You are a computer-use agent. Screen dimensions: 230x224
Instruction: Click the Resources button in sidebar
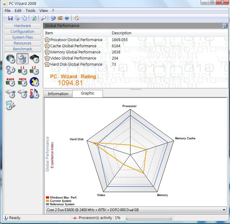tap(22, 43)
